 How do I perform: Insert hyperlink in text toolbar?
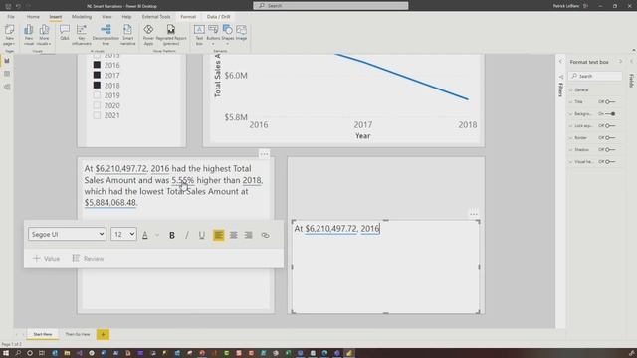click(265, 235)
